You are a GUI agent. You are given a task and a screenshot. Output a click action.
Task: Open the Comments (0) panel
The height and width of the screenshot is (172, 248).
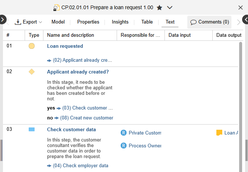pos(209,22)
